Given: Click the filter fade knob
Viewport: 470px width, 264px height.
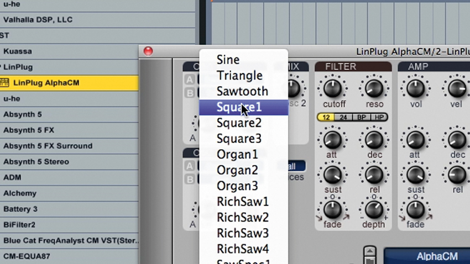Looking at the screenshot, I should click(332, 209).
